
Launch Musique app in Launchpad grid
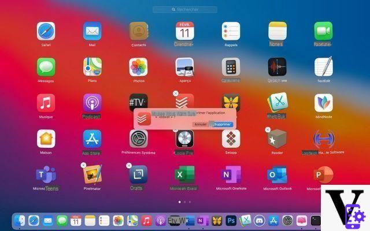click(46, 103)
